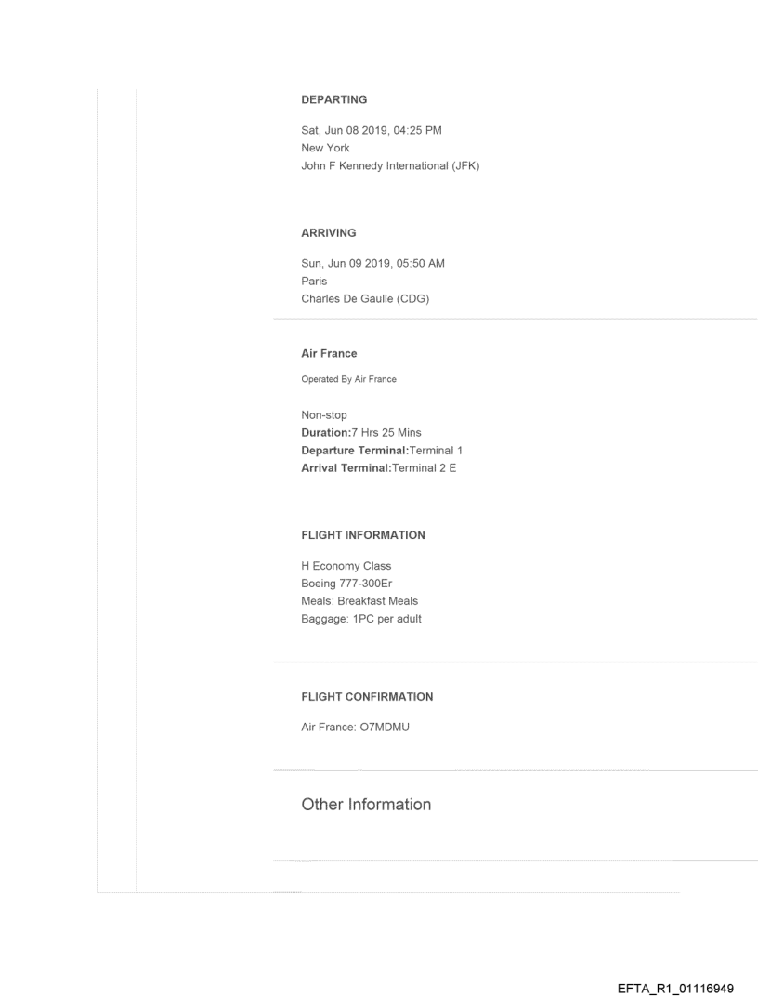
Task: Click the ARRIVING section heading
Action: pos(329,233)
